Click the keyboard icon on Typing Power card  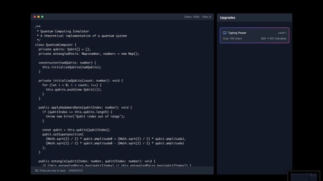point(225,33)
